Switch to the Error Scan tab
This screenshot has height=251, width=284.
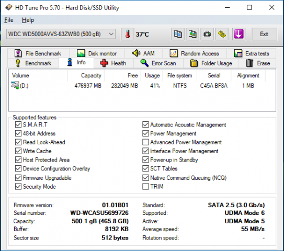(x=158, y=63)
